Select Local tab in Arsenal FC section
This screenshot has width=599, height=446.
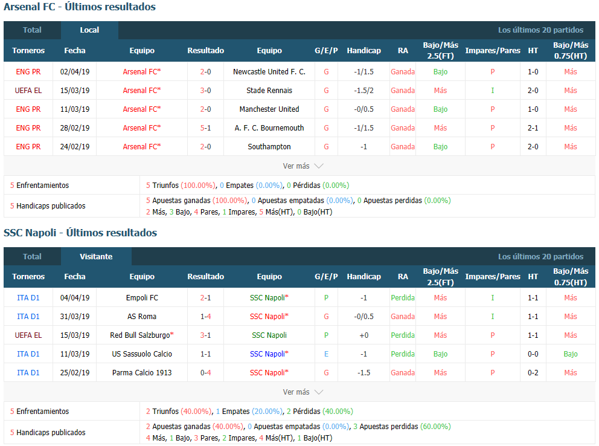[x=89, y=30]
